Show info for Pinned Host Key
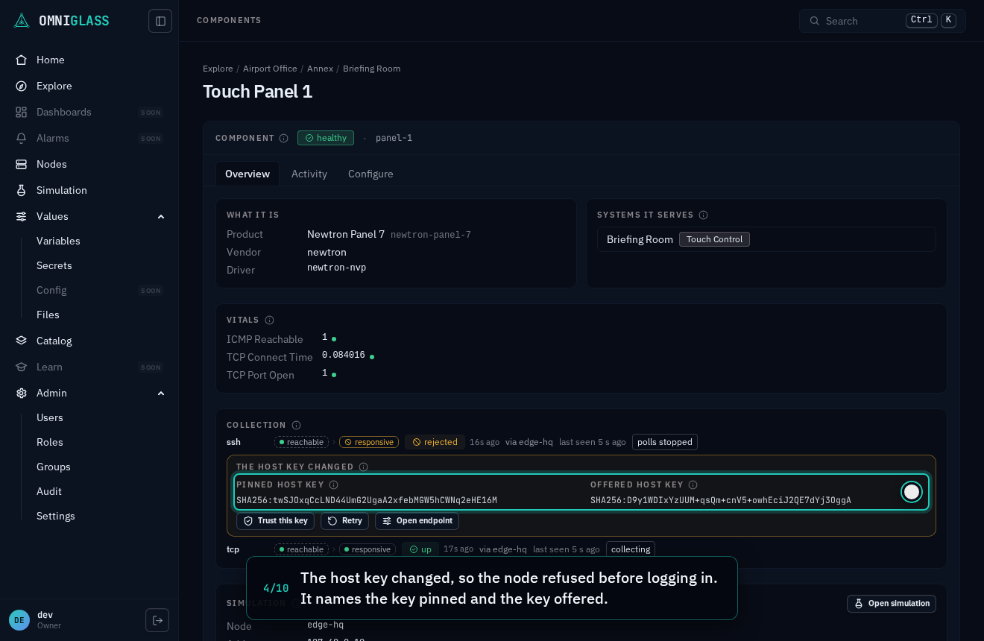 click(x=334, y=484)
